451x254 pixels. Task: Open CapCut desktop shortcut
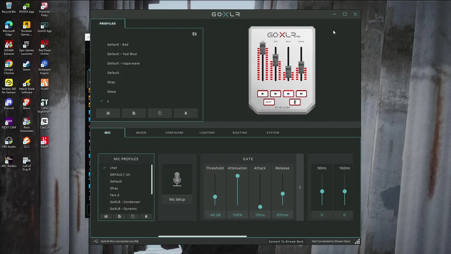point(44,123)
